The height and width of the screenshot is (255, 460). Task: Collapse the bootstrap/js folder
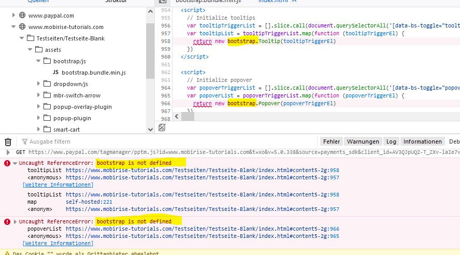click(x=39, y=61)
